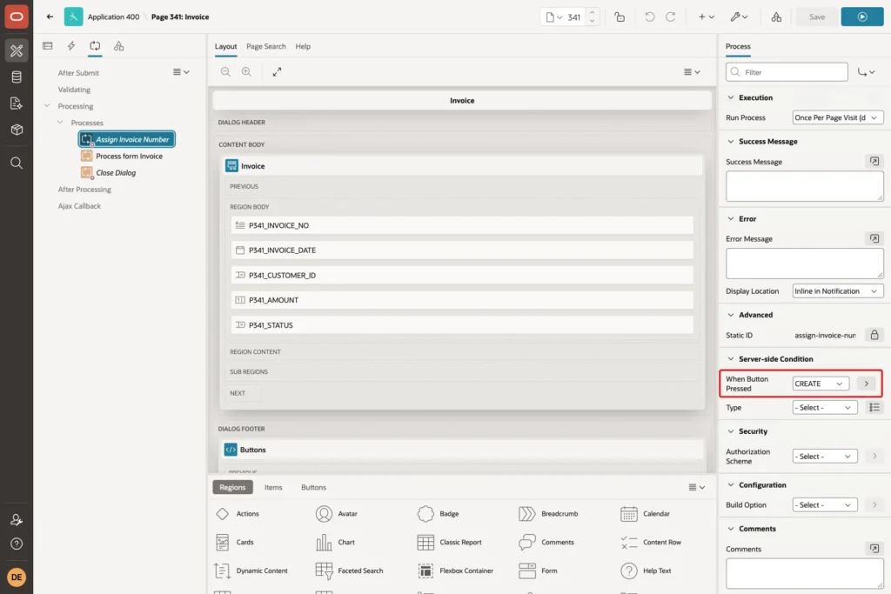
Task: Open Display Location dropdown
Action: tap(838, 291)
